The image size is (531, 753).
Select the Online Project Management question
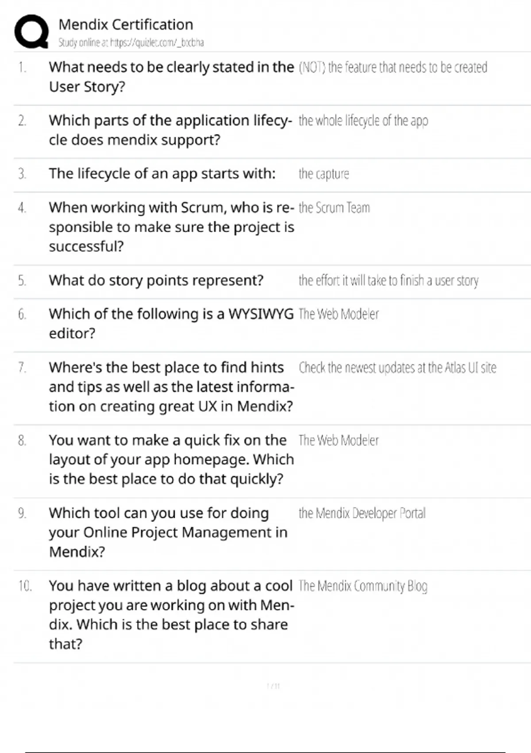tap(168, 532)
